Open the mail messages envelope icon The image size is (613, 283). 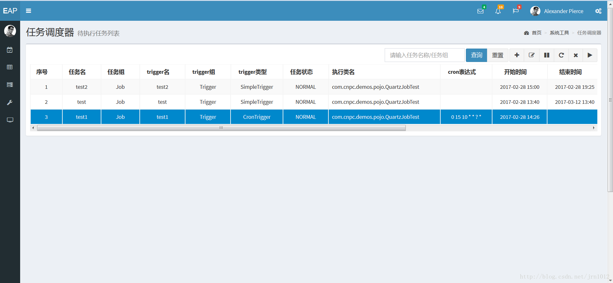coord(480,11)
